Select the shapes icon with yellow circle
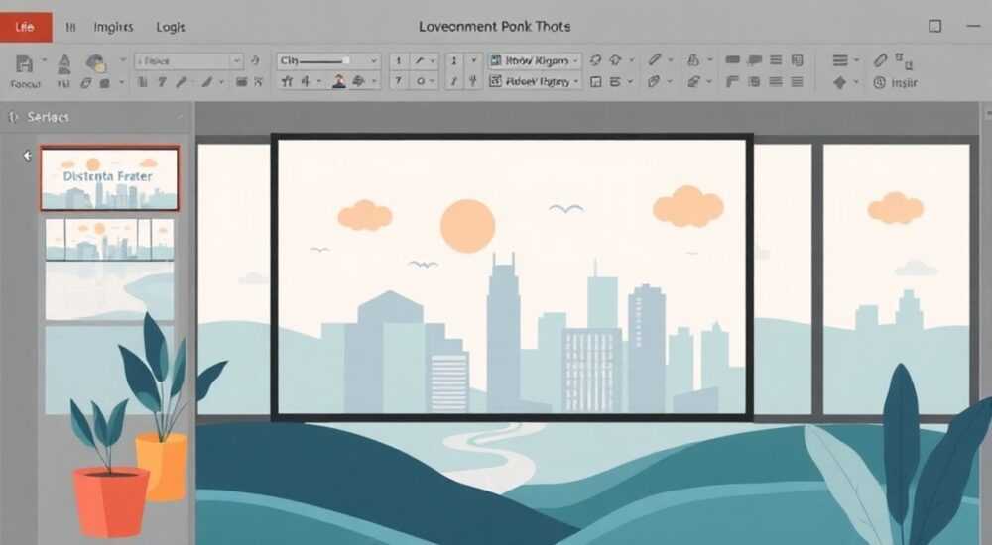This screenshot has width=992, height=545. tap(95, 62)
